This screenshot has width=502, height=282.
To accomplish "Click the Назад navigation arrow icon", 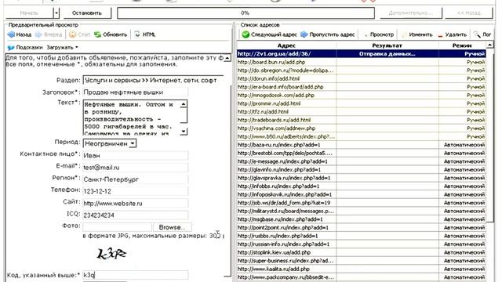I will click(11, 34).
